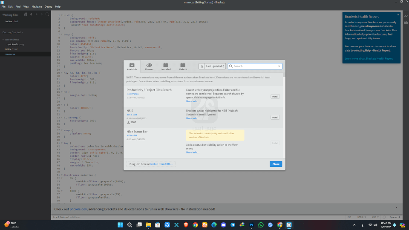409x230 pixels.
Task: Install Productivity / Project Files Search extension
Action: pyautogui.click(x=275, y=97)
